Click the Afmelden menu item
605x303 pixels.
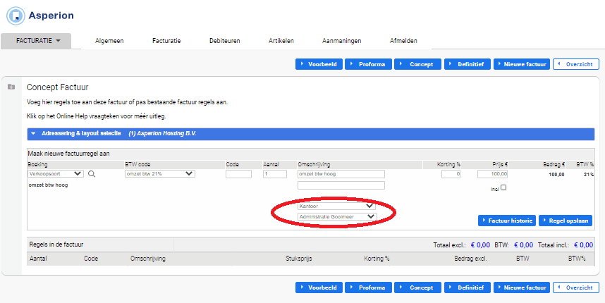coord(403,40)
